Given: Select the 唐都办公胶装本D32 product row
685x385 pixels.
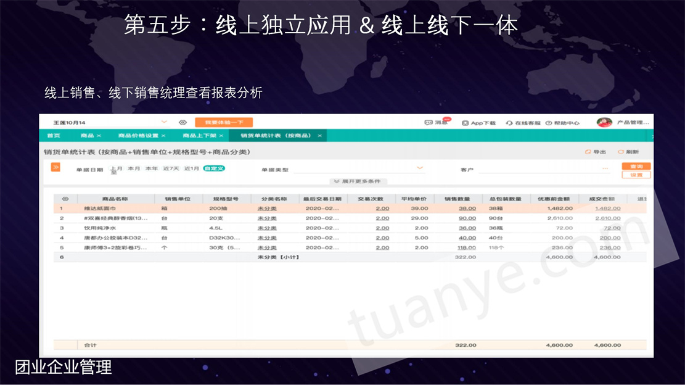Looking at the screenshot, I should tap(350, 238).
